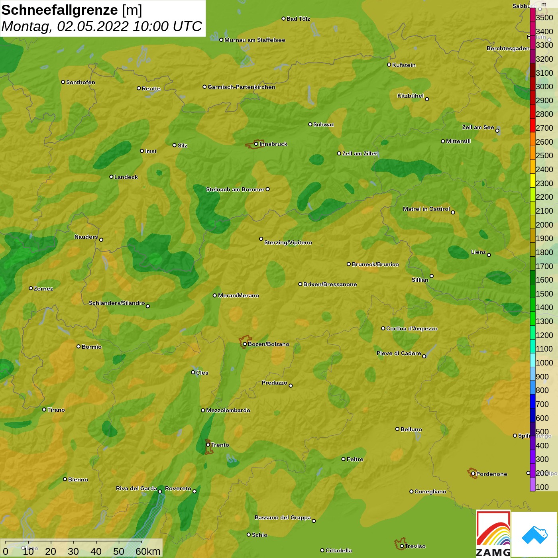Click the Sterzing/Vipiteno label

288,242
